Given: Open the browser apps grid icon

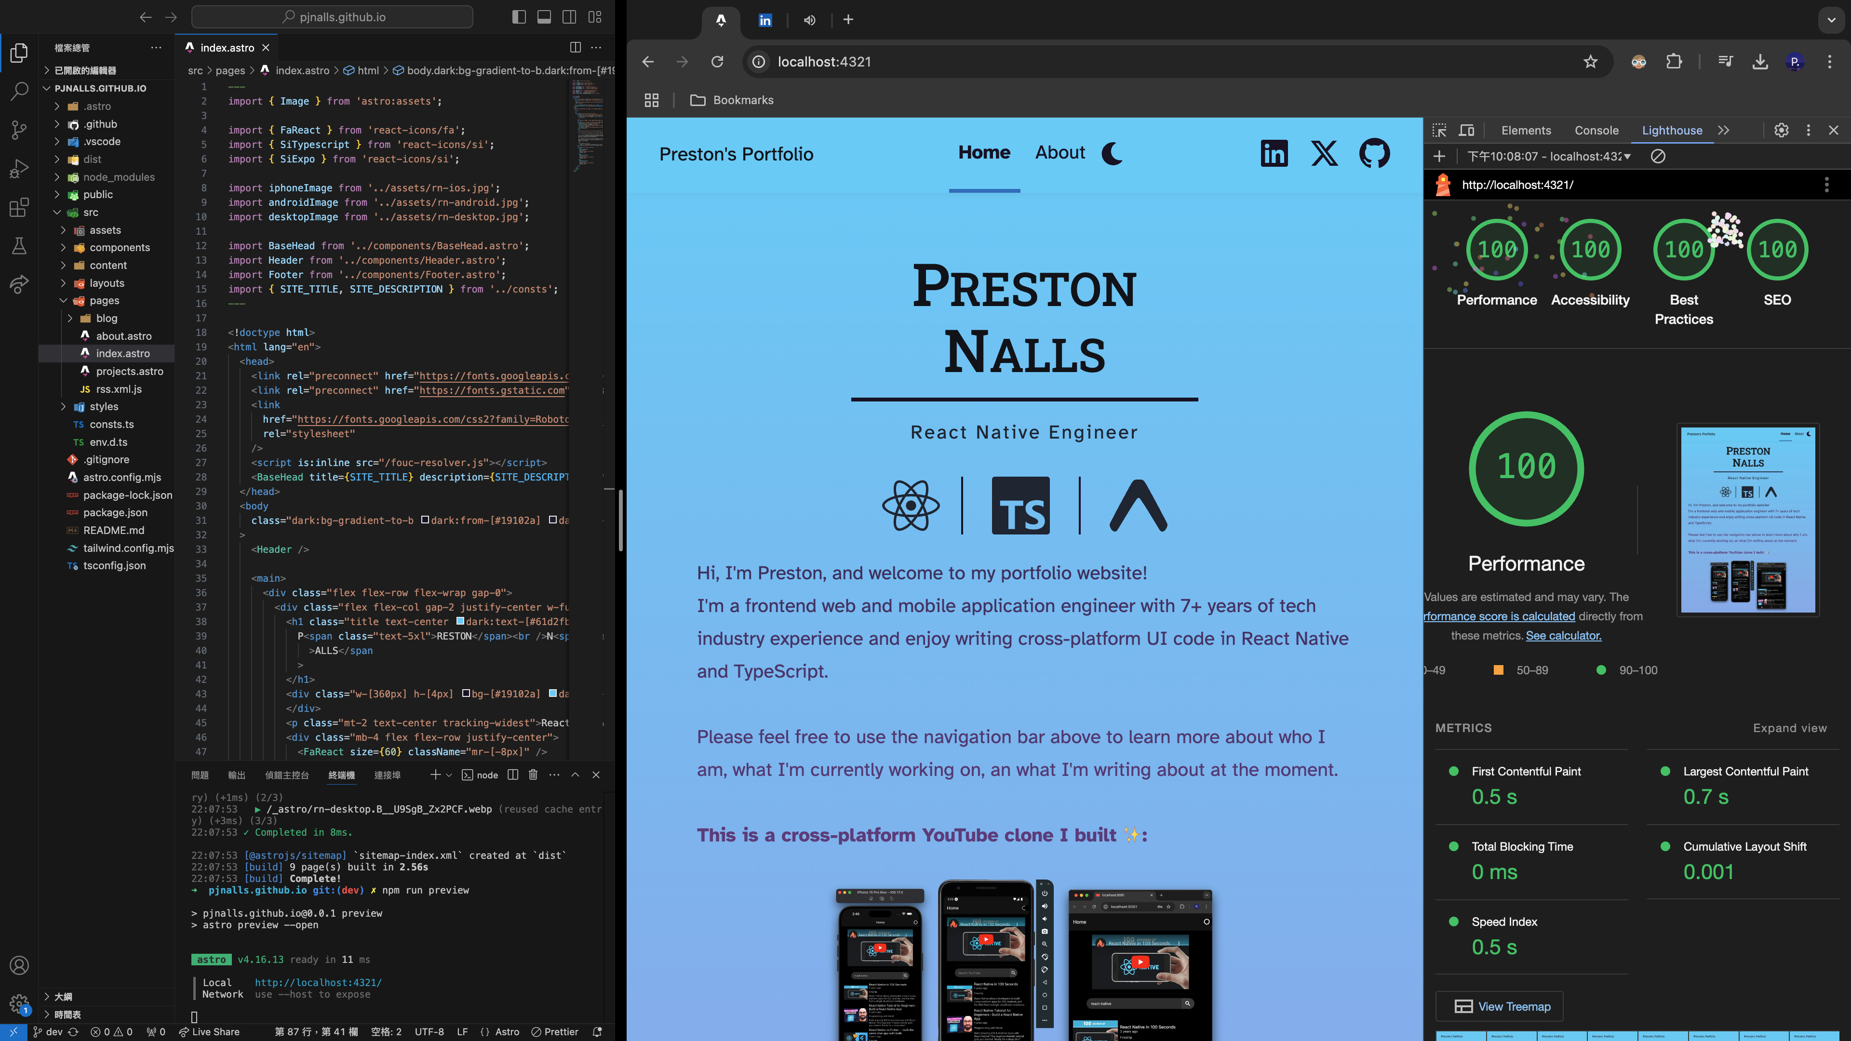Looking at the screenshot, I should click(x=652, y=100).
